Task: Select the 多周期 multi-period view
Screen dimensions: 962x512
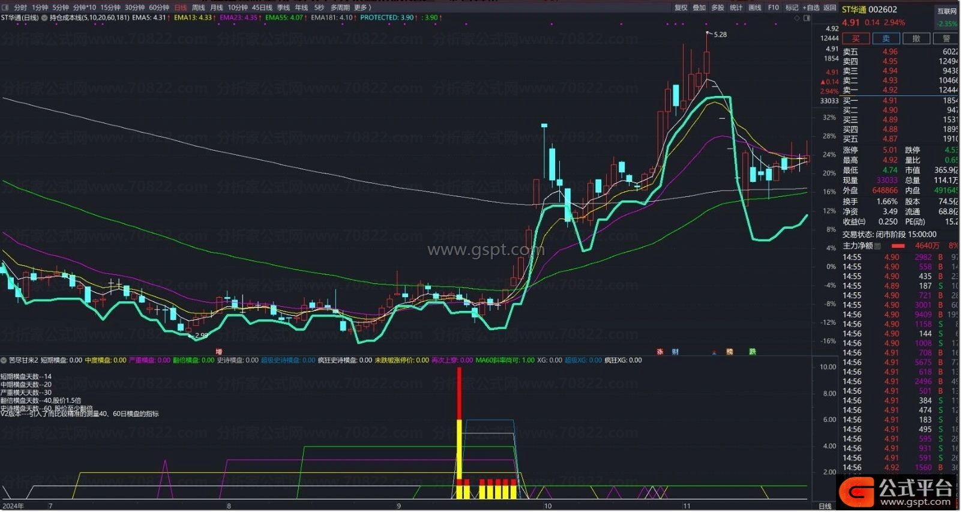Action: pyautogui.click(x=340, y=8)
